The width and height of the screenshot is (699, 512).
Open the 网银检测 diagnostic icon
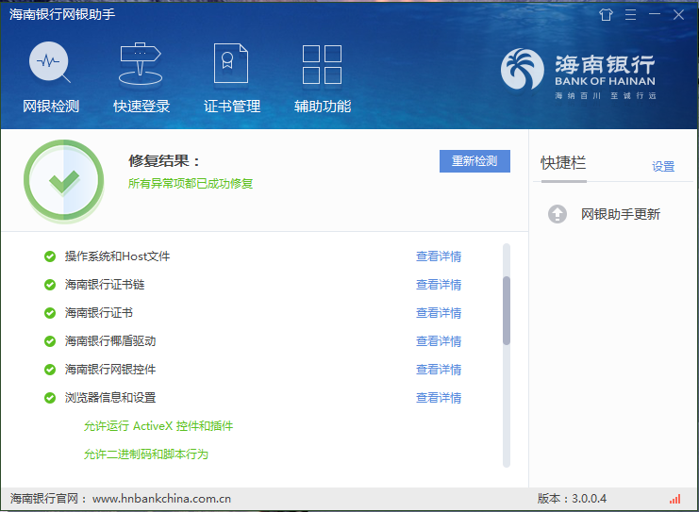point(50,62)
